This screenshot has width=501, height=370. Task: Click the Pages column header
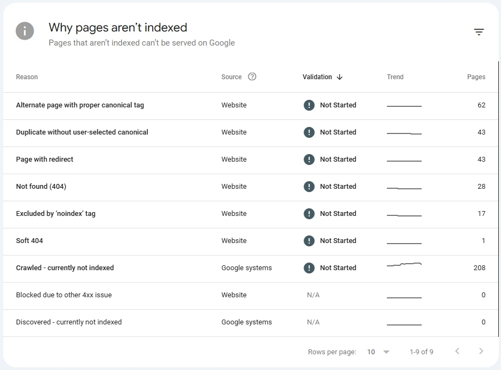[476, 77]
